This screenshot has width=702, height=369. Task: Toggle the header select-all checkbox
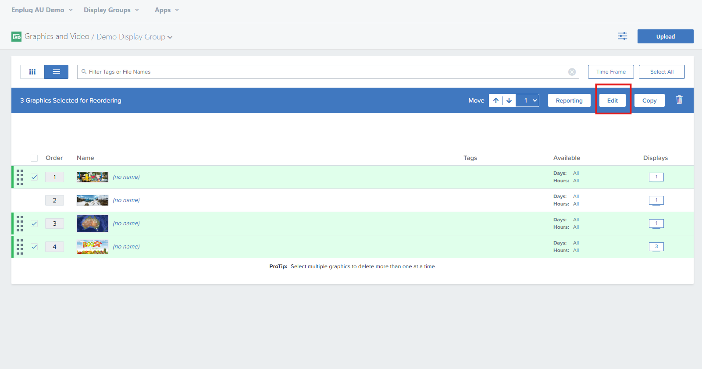click(x=34, y=158)
